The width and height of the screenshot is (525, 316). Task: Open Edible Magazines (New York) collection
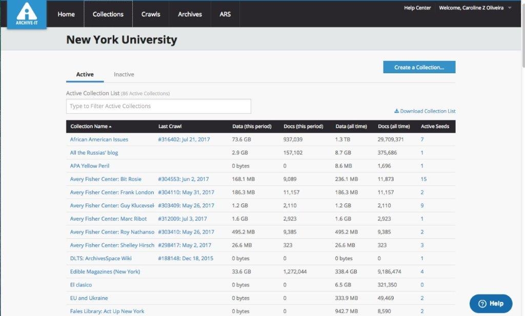pos(105,271)
